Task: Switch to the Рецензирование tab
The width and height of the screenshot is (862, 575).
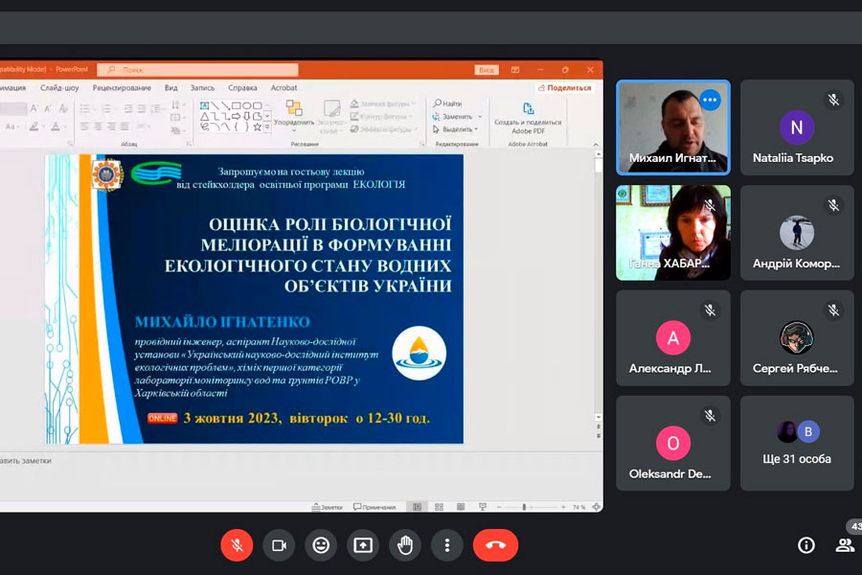Action: [x=122, y=87]
